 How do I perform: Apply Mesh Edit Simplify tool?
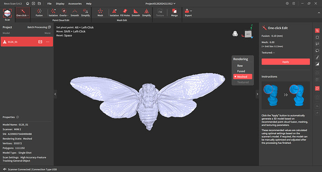(x=147, y=13)
